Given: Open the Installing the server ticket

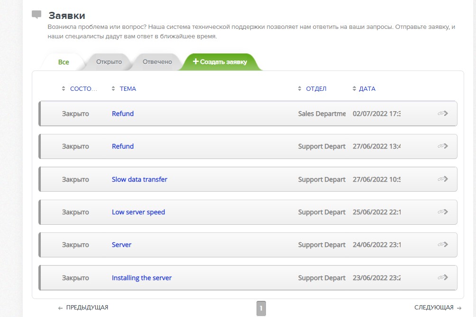Looking at the screenshot, I should pos(141,278).
